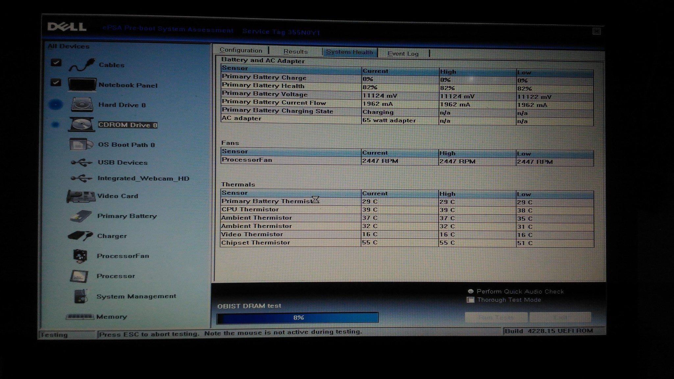Select the CDROM Drive 0 disc icon
This screenshot has width=674, height=379.
tap(81, 125)
